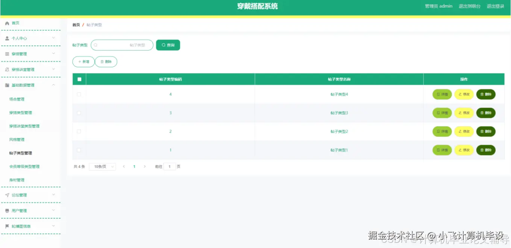The height and width of the screenshot is (248, 511).
Task: Click the icon next to 穿搭讲堂管理
Action: click(x=6, y=69)
